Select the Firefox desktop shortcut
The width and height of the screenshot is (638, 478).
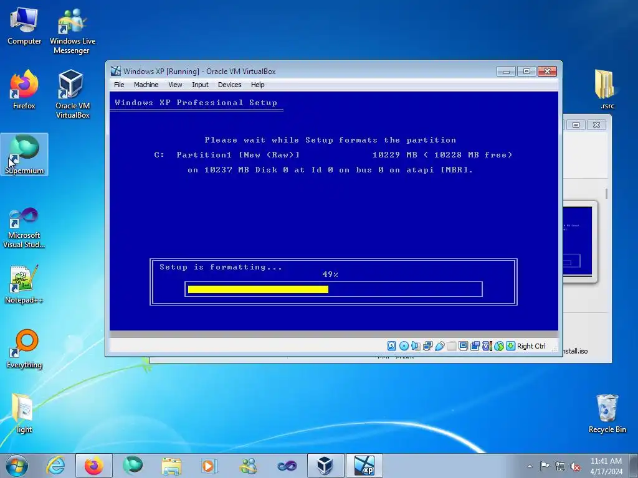pyautogui.click(x=24, y=90)
